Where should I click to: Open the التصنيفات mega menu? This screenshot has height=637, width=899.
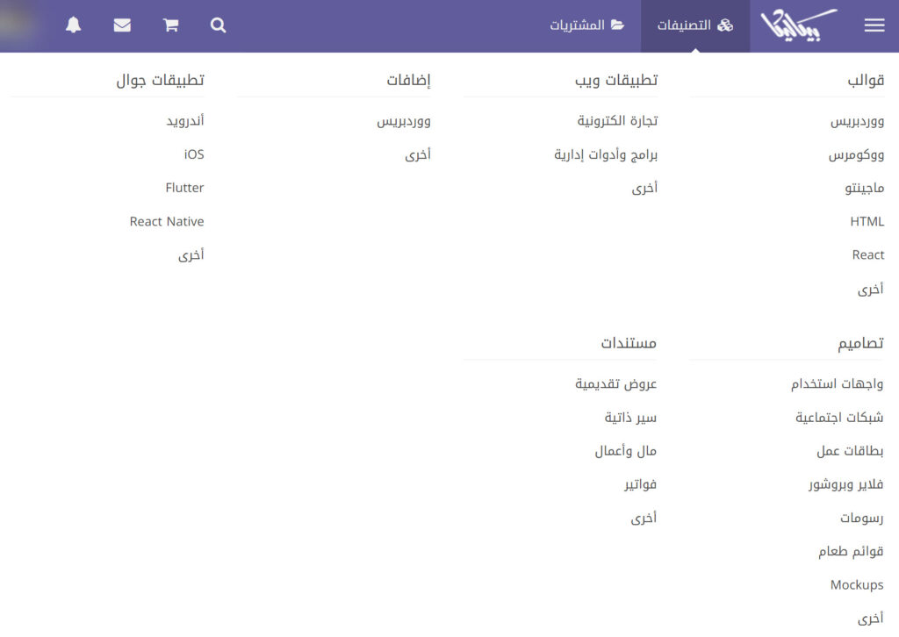tap(696, 25)
